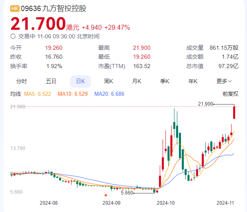Click the 昨收 value 16.760
The height and width of the screenshot is (212, 247).
(x=54, y=57)
